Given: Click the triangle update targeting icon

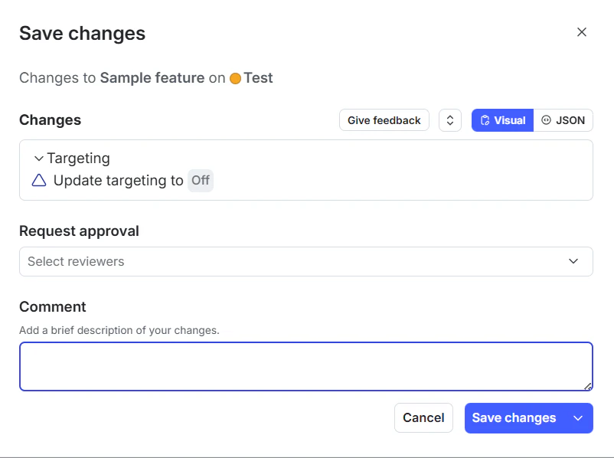Looking at the screenshot, I should coord(39,181).
